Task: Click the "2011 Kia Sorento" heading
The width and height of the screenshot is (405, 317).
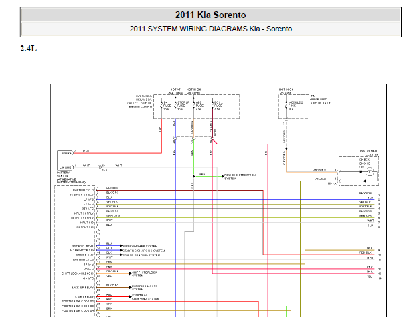Action: point(210,15)
